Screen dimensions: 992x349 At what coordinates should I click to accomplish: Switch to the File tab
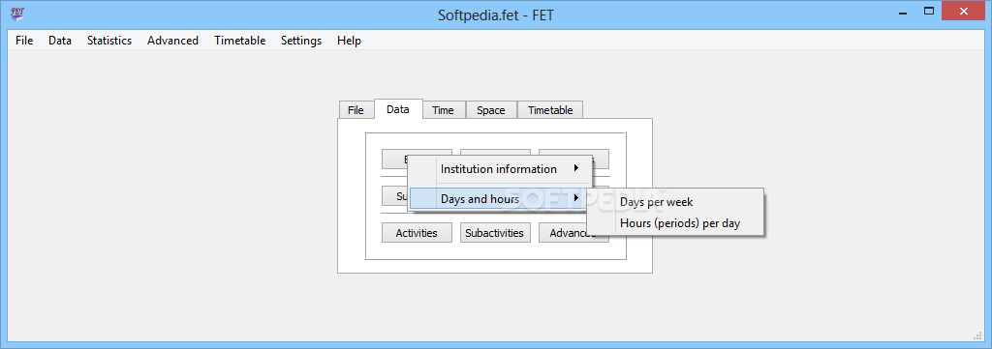point(356,110)
